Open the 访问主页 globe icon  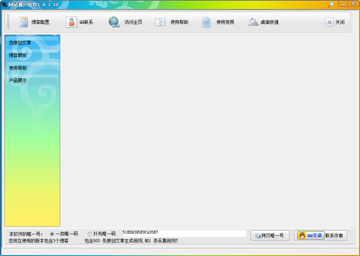(114, 22)
